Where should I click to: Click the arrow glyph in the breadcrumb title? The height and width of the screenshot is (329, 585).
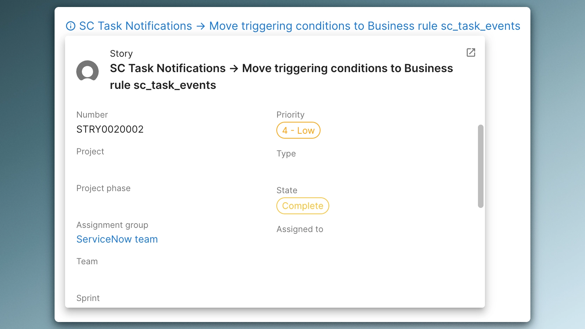(x=200, y=26)
